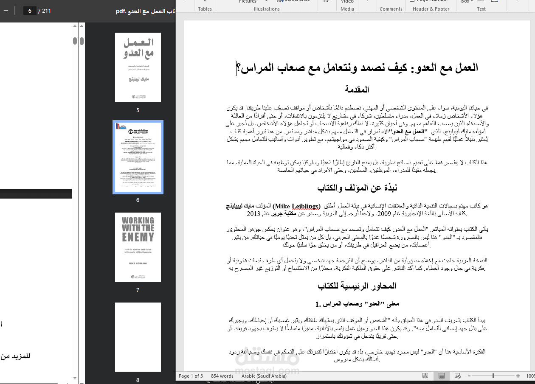Click the PDF page number field showing 6
The width and height of the screenshot is (535, 384).
click(30, 11)
